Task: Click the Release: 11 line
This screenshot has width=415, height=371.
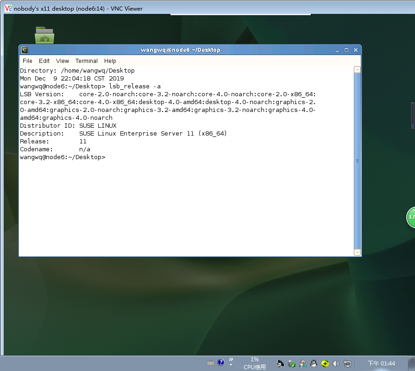Action: point(53,142)
